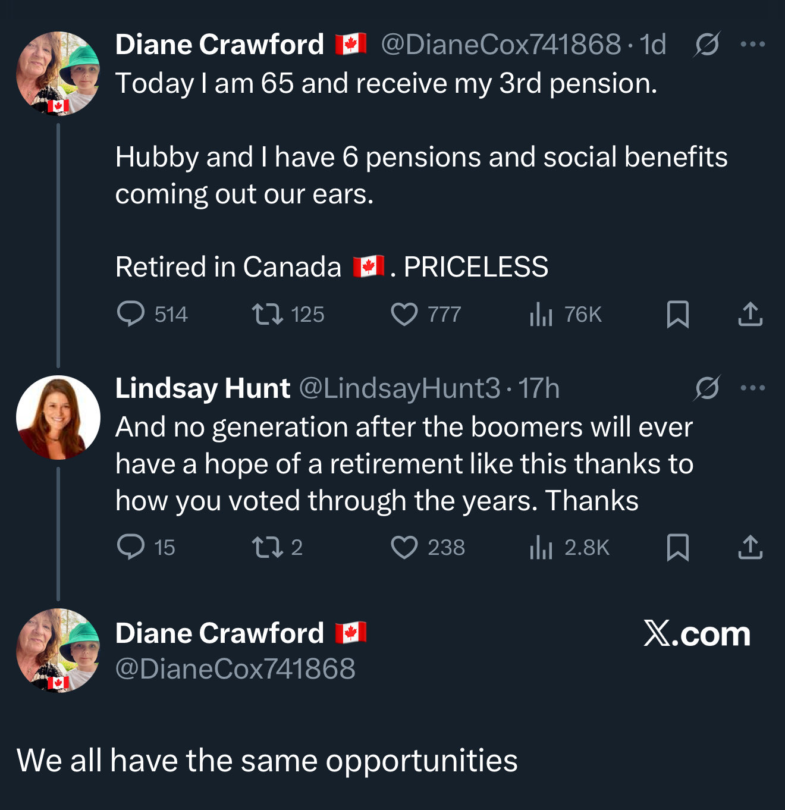Open @DianeCox741868 handle in bottom reply
Image resolution: width=785 pixels, height=810 pixels.
[235, 669]
